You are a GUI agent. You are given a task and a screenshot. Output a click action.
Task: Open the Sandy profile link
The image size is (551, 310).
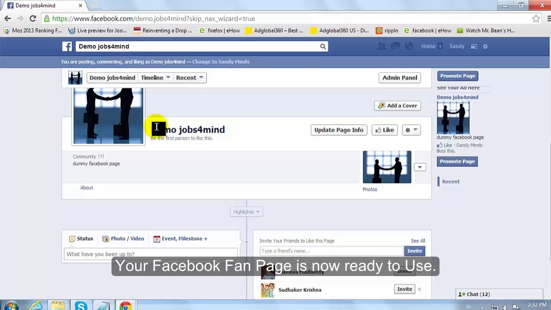(457, 46)
